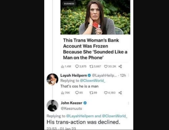This screenshot has width=169, height=130.
Task: Click John Keezer's verified badge
Action: coord(85,103)
